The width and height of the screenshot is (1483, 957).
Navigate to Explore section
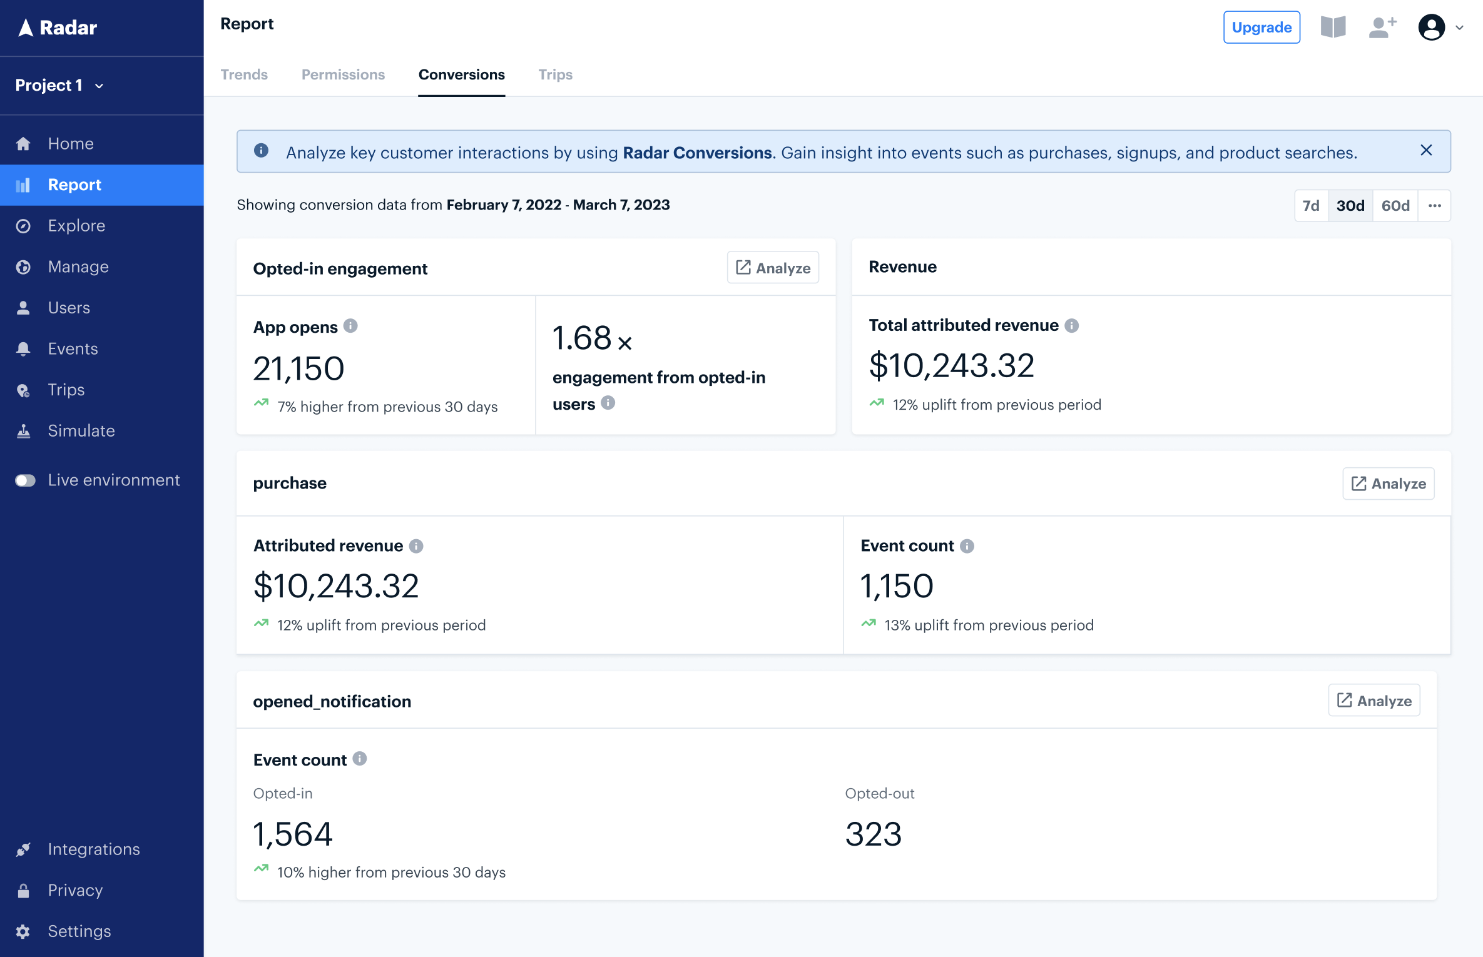pyautogui.click(x=76, y=225)
